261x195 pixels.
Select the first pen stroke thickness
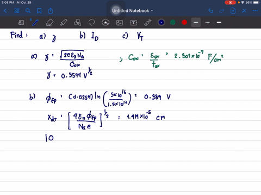pos(196,22)
